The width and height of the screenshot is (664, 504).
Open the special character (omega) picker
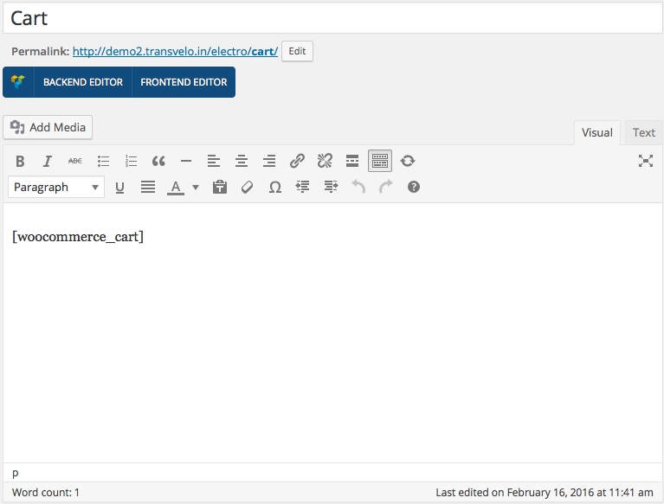pos(275,187)
